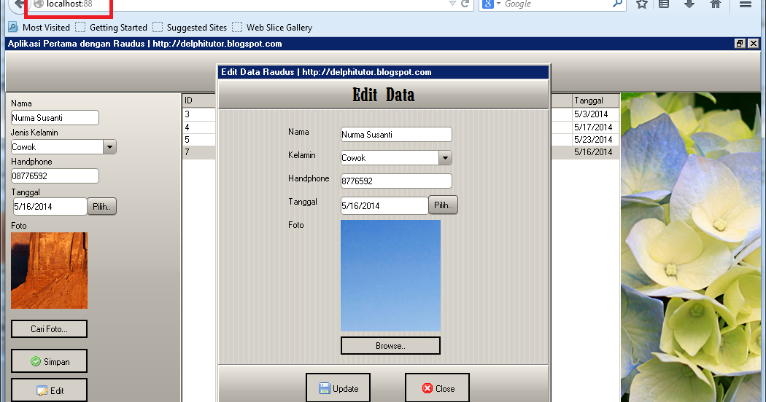
Task: Click Tanggal field in main form
Action: 50,206
